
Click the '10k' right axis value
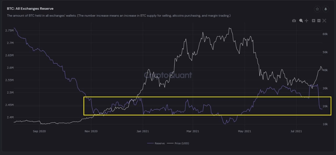[x=325, y=124]
